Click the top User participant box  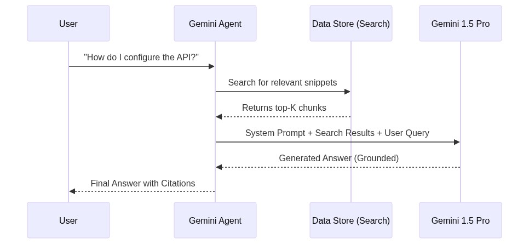pyautogui.click(x=68, y=24)
